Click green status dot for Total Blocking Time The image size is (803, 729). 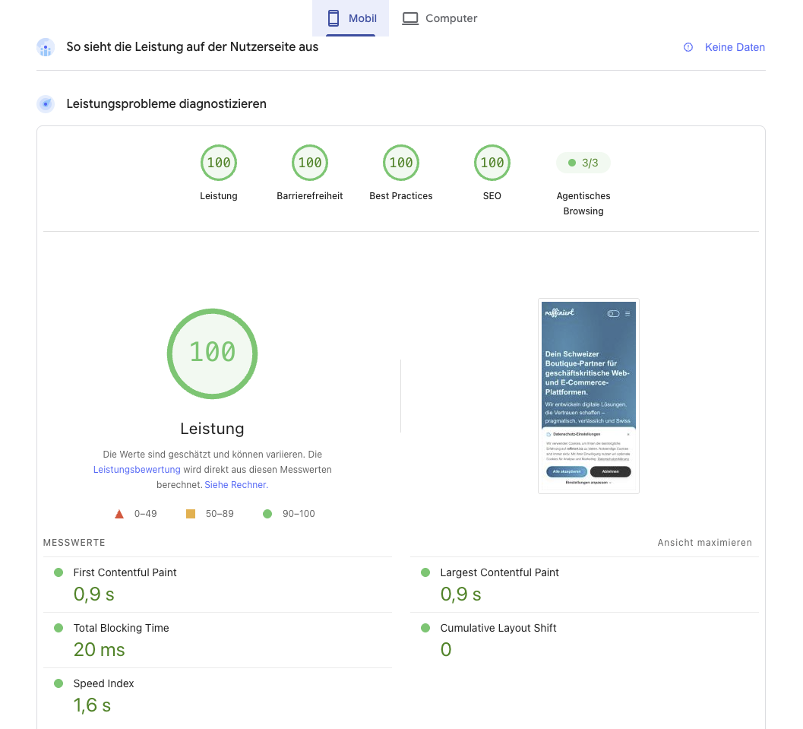[x=58, y=628]
